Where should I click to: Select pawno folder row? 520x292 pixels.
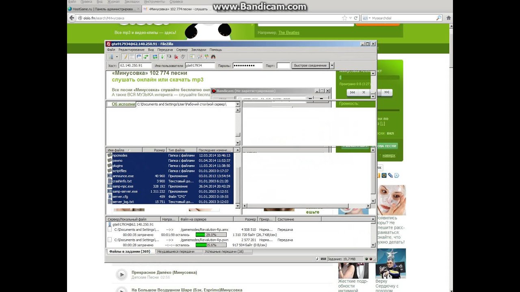(x=170, y=161)
